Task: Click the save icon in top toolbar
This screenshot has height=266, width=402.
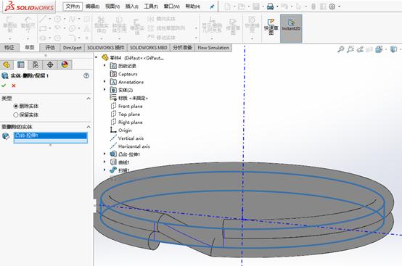Action: click(256, 7)
